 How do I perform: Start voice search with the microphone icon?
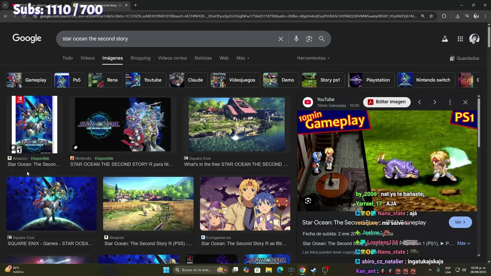(296, 39)
